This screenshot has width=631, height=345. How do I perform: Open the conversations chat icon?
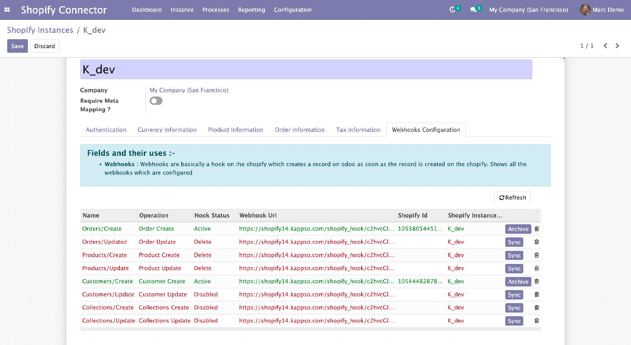pos(473,9)
